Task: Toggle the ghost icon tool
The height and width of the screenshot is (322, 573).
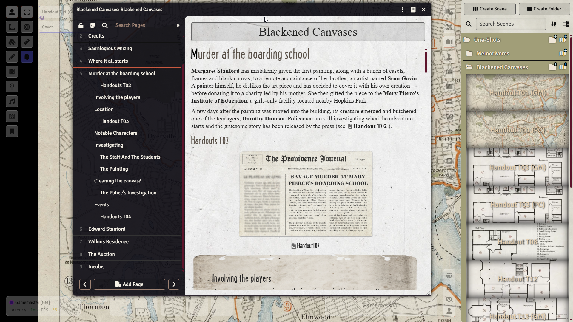Action: (27, 57)
